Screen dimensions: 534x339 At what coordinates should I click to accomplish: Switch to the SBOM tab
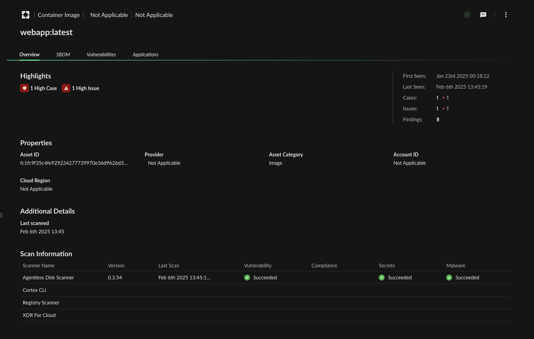point(63,54)
